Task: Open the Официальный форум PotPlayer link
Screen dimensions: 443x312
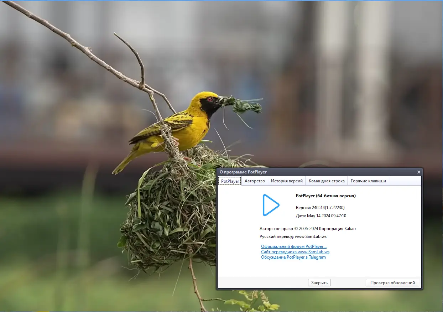Action: coord(293,246)
